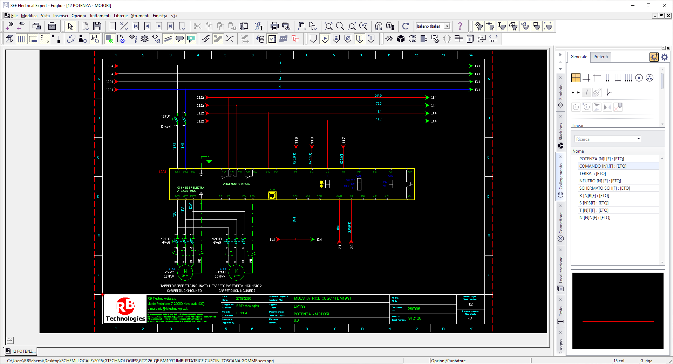Toggle the number 1 shield marker button
Viewport: 673px width, 364px height.
pos(360,39)
